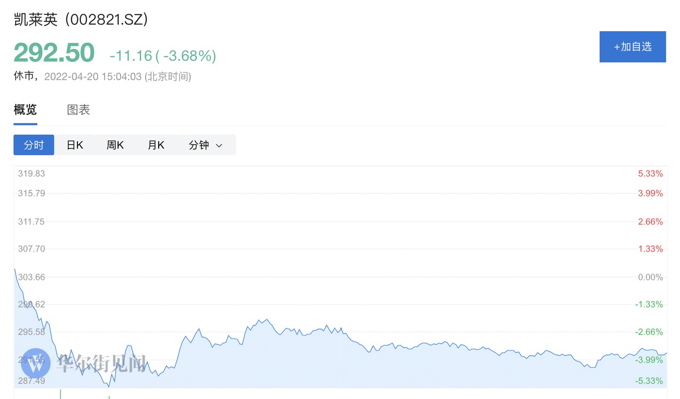Click the 0.00% baseline percentage label

(650, 277)
